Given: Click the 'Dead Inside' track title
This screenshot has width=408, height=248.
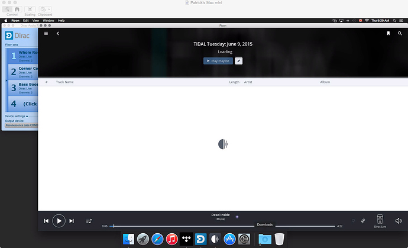Looking at the screenshot, I should tap(221, 215).
